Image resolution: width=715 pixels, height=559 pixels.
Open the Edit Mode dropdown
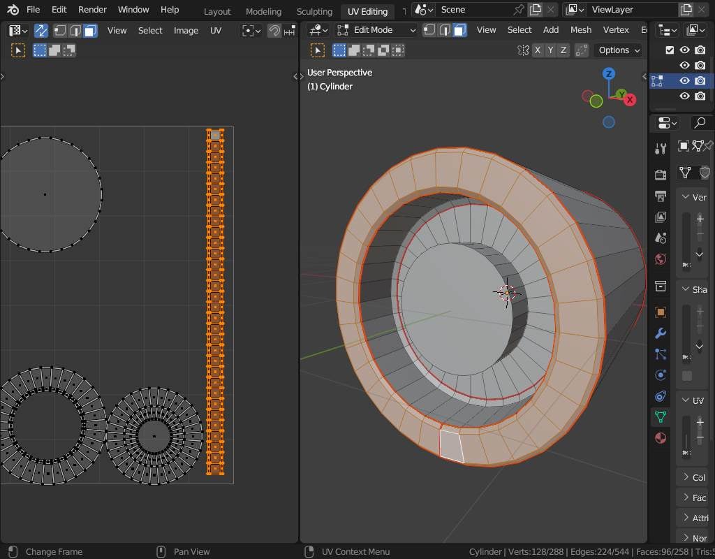pos(376,30)
